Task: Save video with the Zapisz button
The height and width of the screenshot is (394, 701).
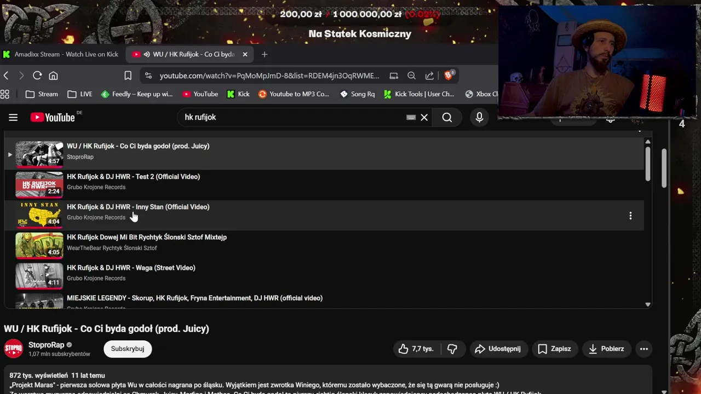Action: pyautogui.click(x=554, y=349)
